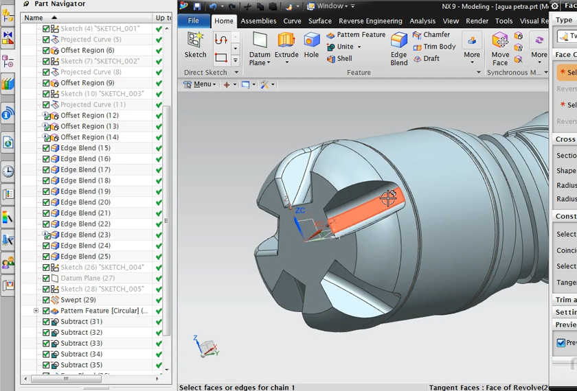Open the Analysis ribbon tab
The height and width of the screenshot is (391, 577).
tap(422, 21)
